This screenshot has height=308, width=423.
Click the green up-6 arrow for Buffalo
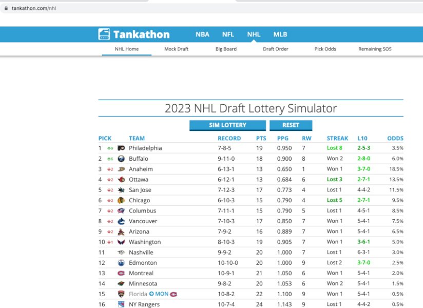(110, 159)
